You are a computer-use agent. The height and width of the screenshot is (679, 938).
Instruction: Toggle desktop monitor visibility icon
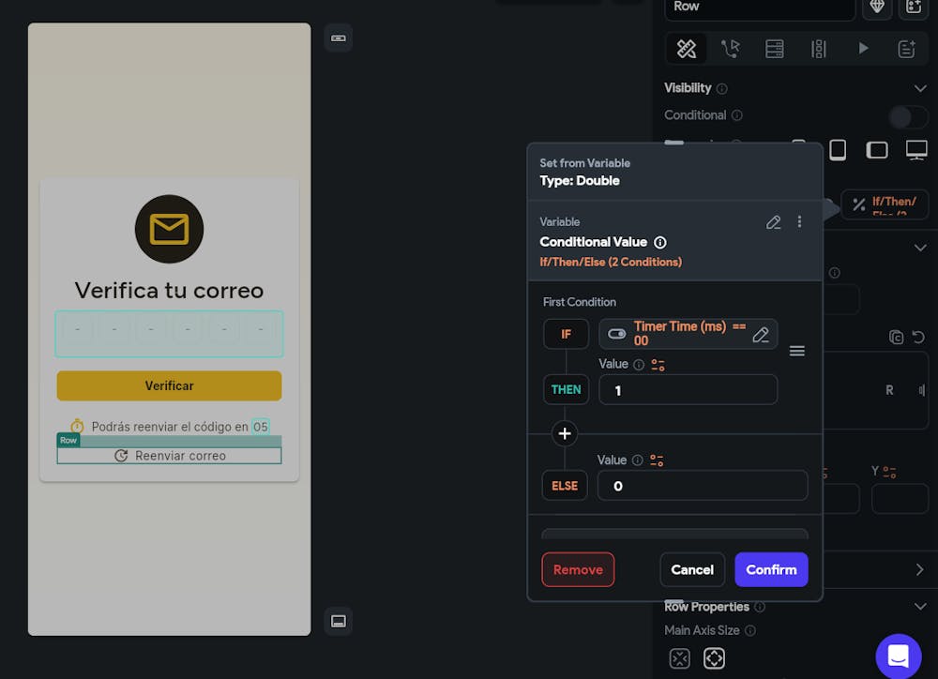point(916,149)
